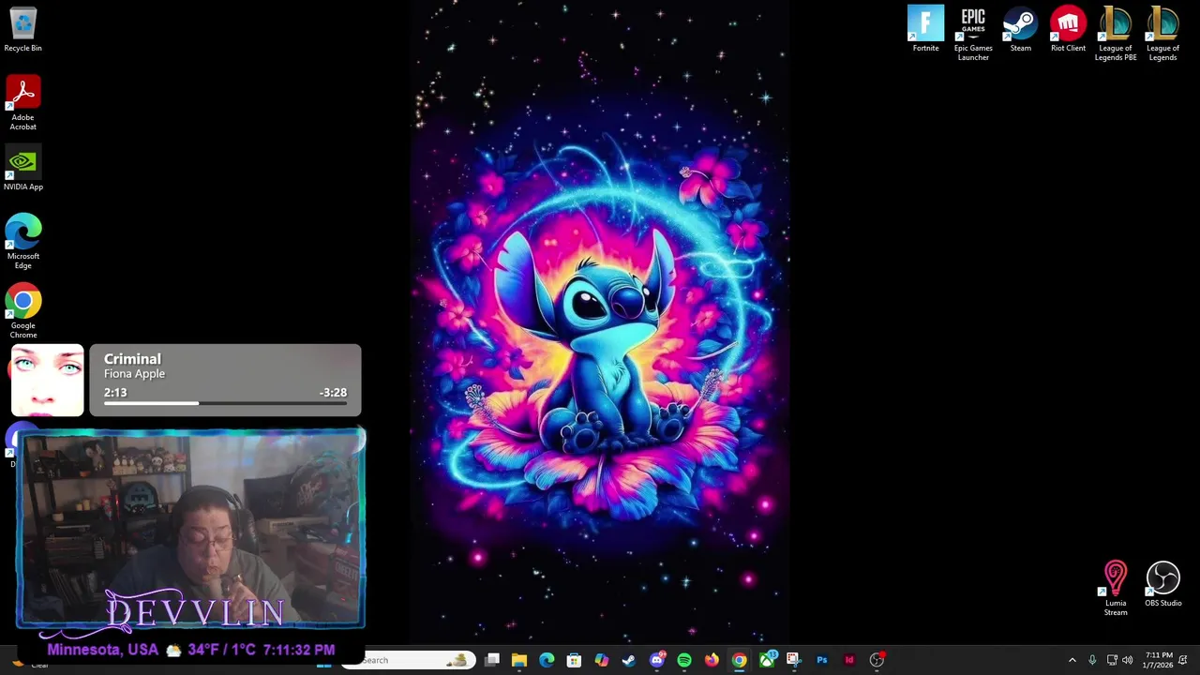Launch Adobe Acrobat from the desktop
The height and width of the screenshot is (675, 1200).
22,103
